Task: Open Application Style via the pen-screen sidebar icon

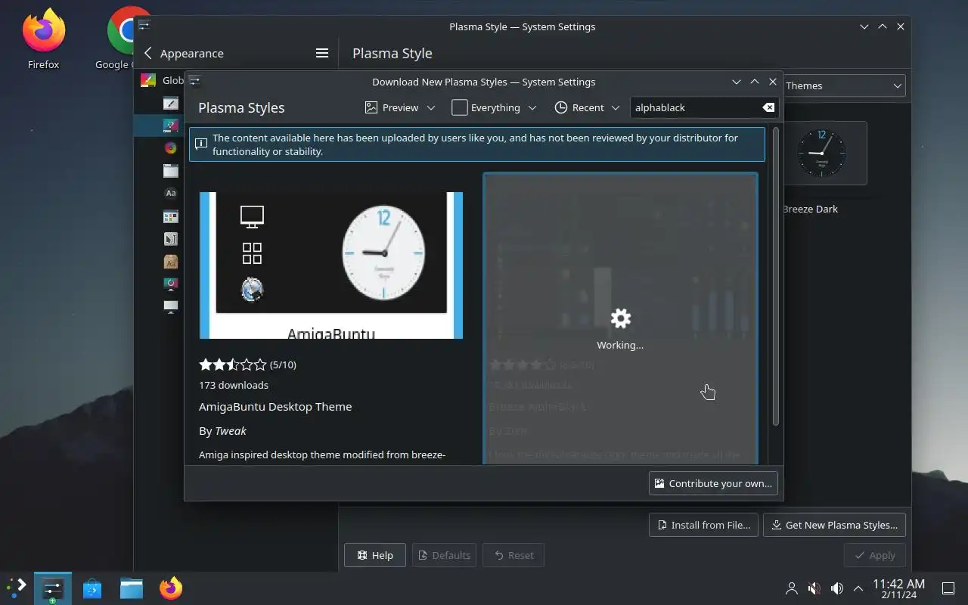Action: (x=171, y=103)
